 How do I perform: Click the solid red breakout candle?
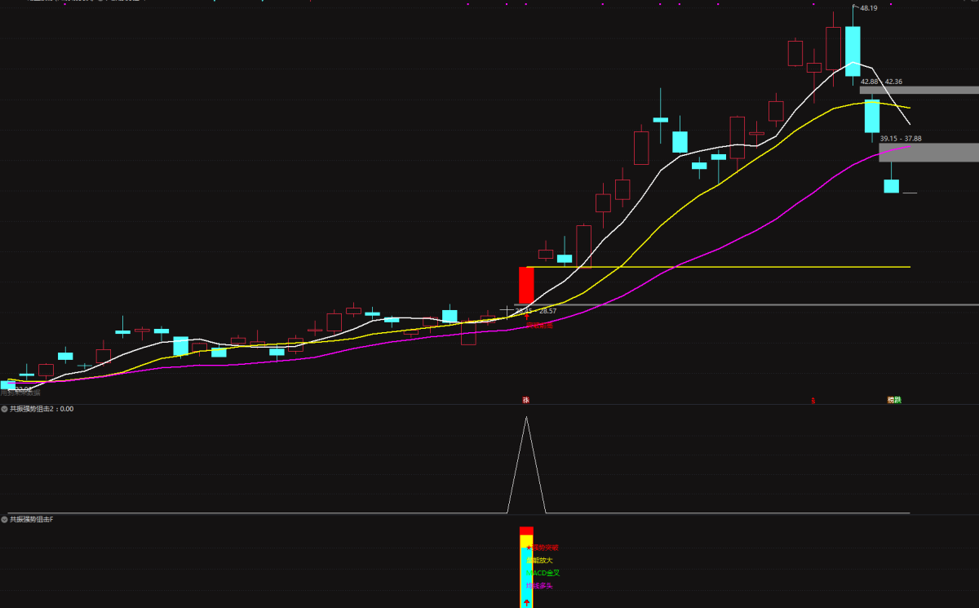pos(526,285)
